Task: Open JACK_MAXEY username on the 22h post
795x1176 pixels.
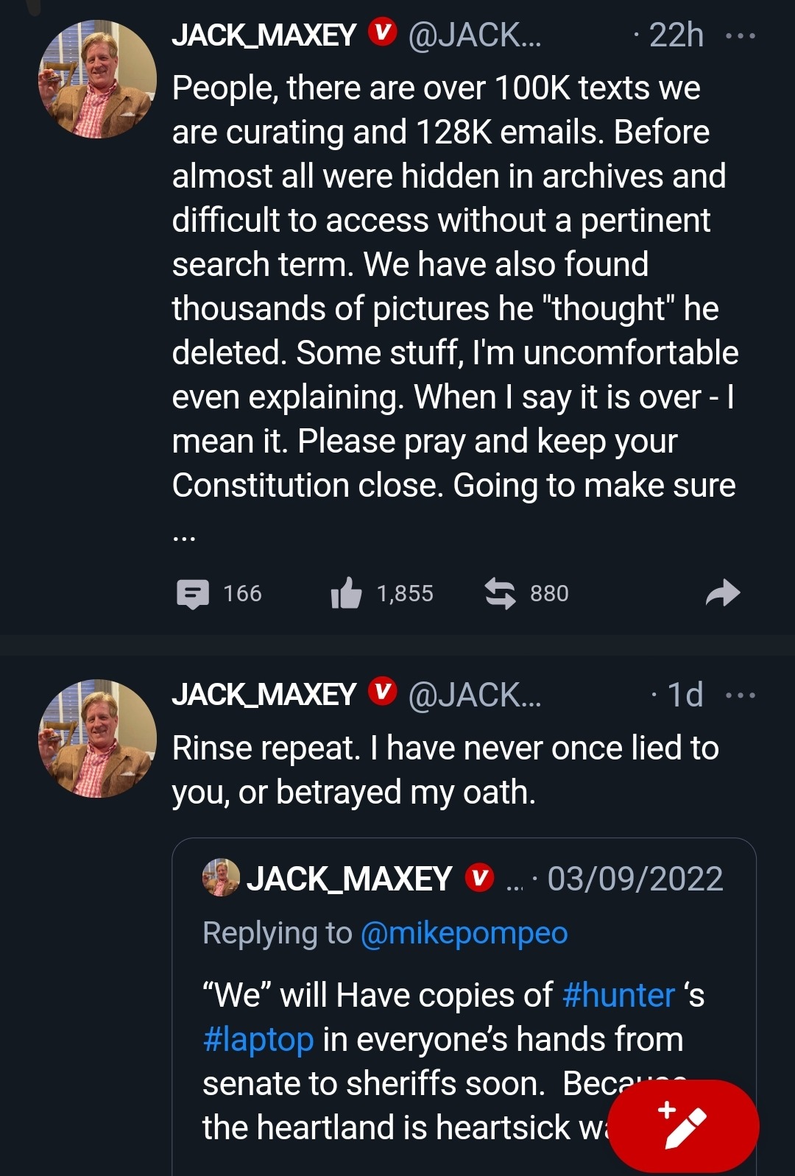Action: pyautogui.click(x=264, y=35)
